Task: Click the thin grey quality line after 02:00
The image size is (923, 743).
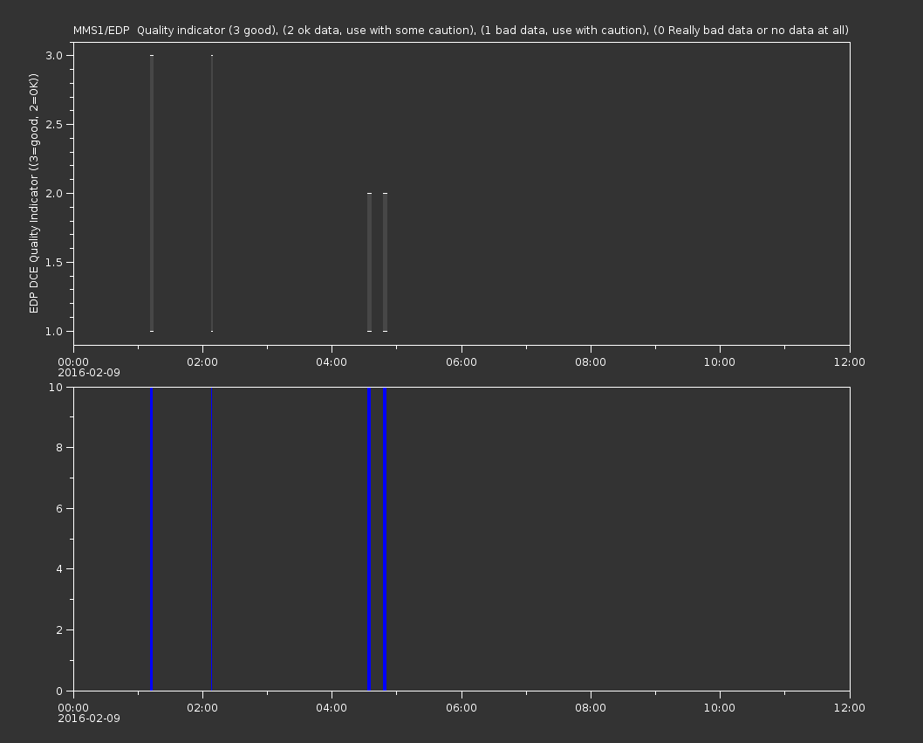Action: pyautogui.click(x=212, y=193)
